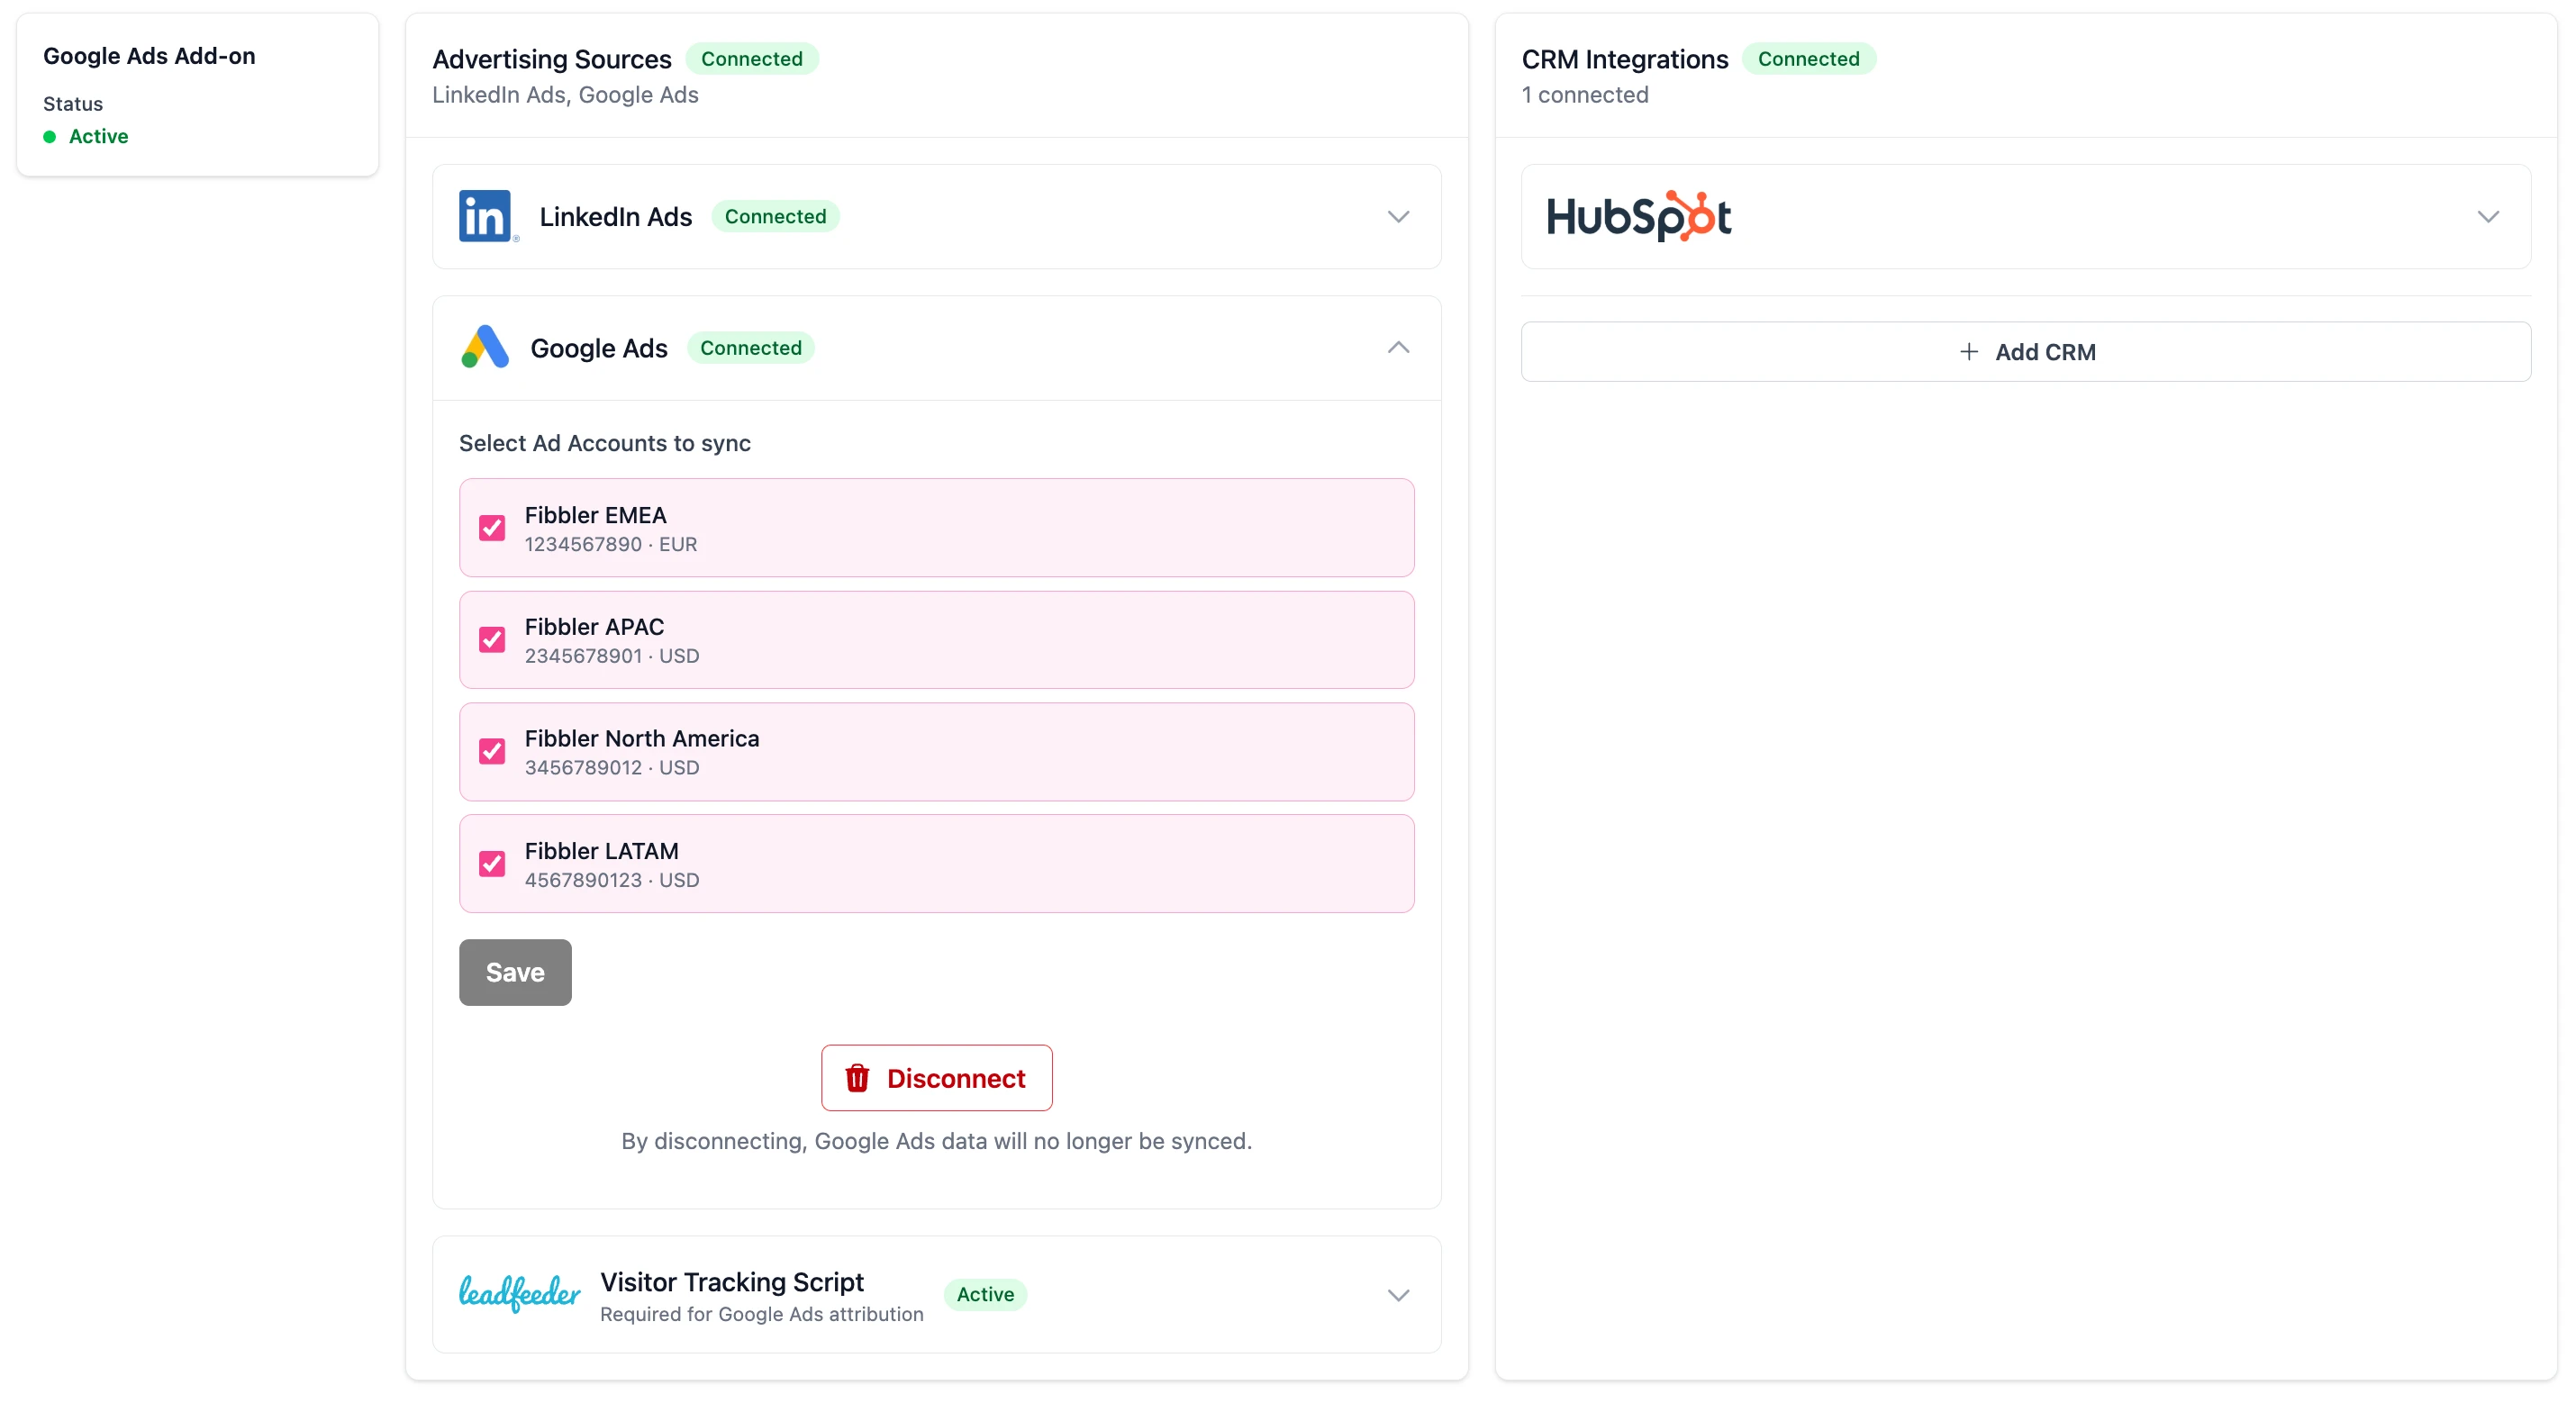Open the Visitor Tracking Script section
2576x1403 pixels.
coord(1398,1294)
